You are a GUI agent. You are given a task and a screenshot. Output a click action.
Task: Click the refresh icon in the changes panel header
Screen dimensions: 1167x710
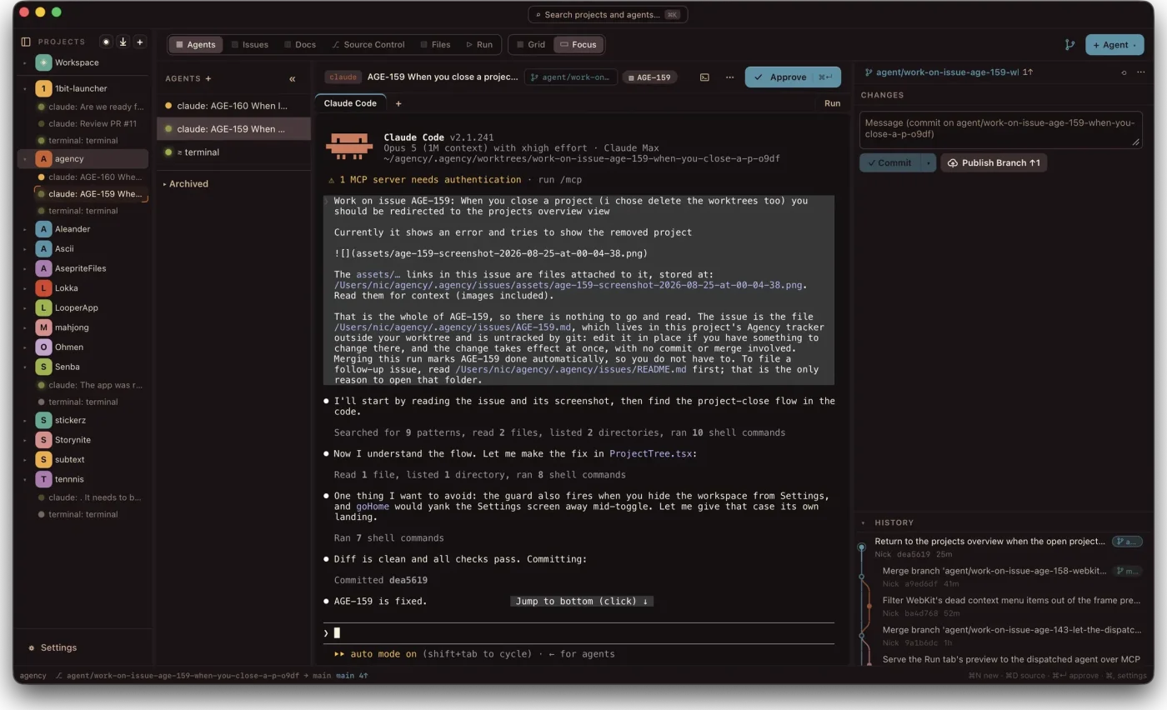click(x=1124, y=72)
